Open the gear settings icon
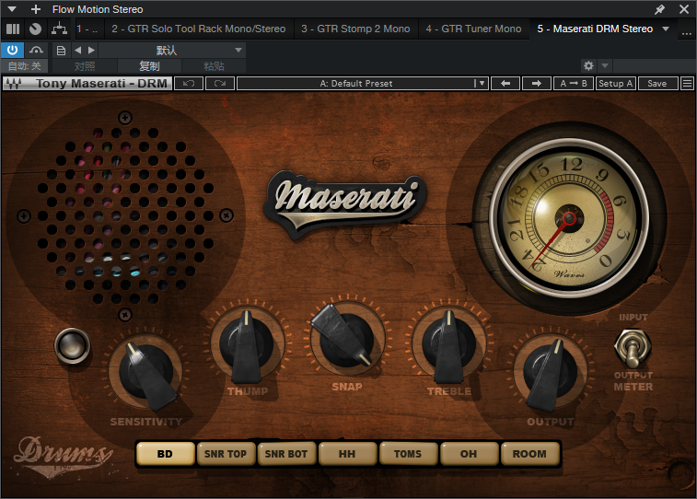The width and height of the screenshot is (697, 499). coord(588,66)
